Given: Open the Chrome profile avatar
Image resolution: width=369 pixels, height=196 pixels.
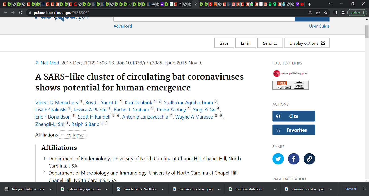Looking at the screenshot, I should 343,13.
